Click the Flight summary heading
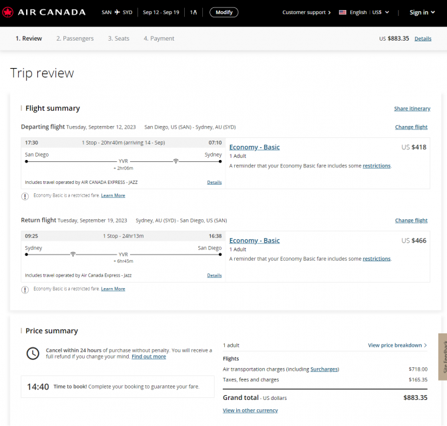Screen dimensions: 447x426 point(53,109)
